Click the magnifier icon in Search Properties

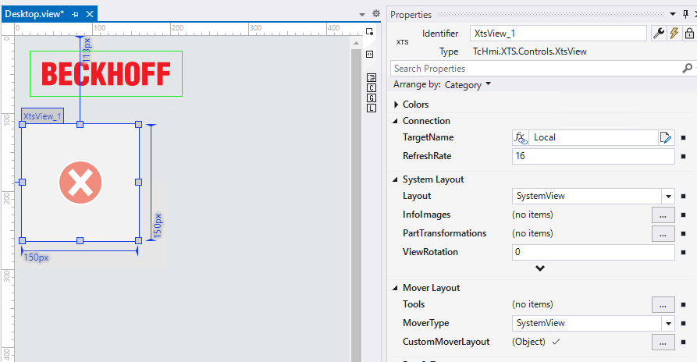(687, 69)
